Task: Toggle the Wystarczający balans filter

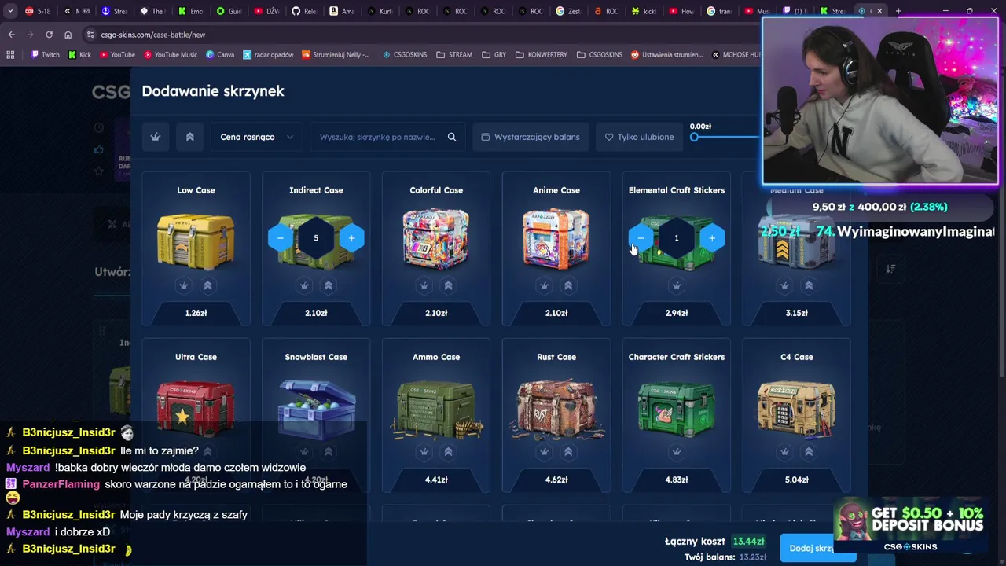Action: coord(531,137)
